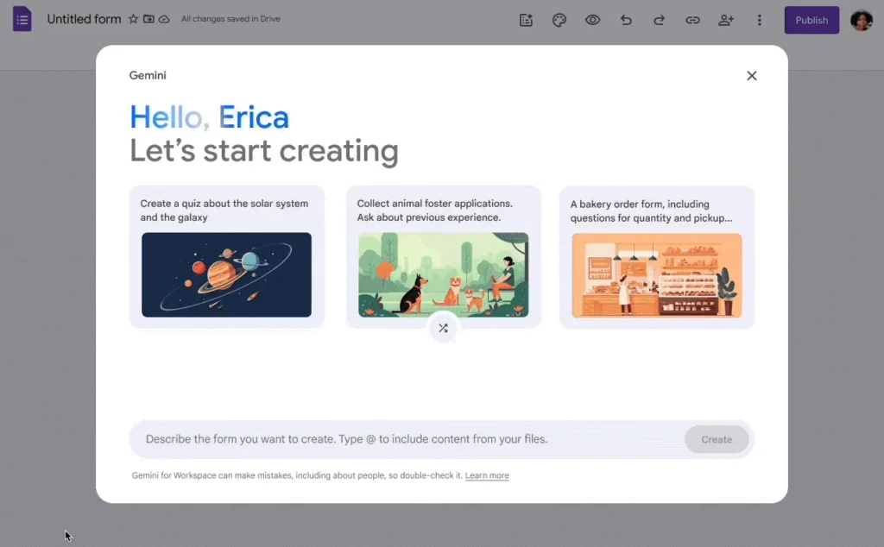Shuffle the Gemini prompt suggestions

(443, 328)
